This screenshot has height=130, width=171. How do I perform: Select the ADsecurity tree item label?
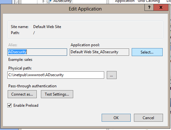62,1
